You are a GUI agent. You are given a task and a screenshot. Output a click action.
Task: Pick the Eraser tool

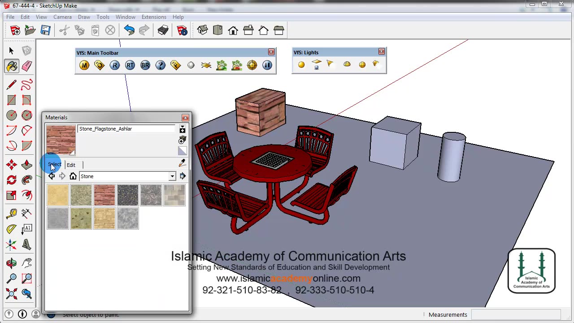(26, 66)
